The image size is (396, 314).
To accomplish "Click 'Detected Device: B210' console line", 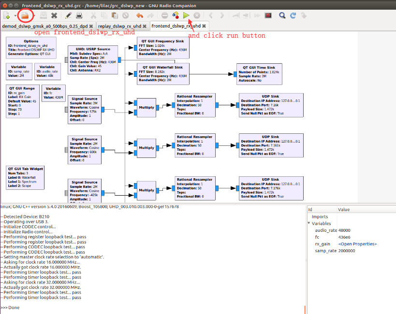I will tap(26, 216).
